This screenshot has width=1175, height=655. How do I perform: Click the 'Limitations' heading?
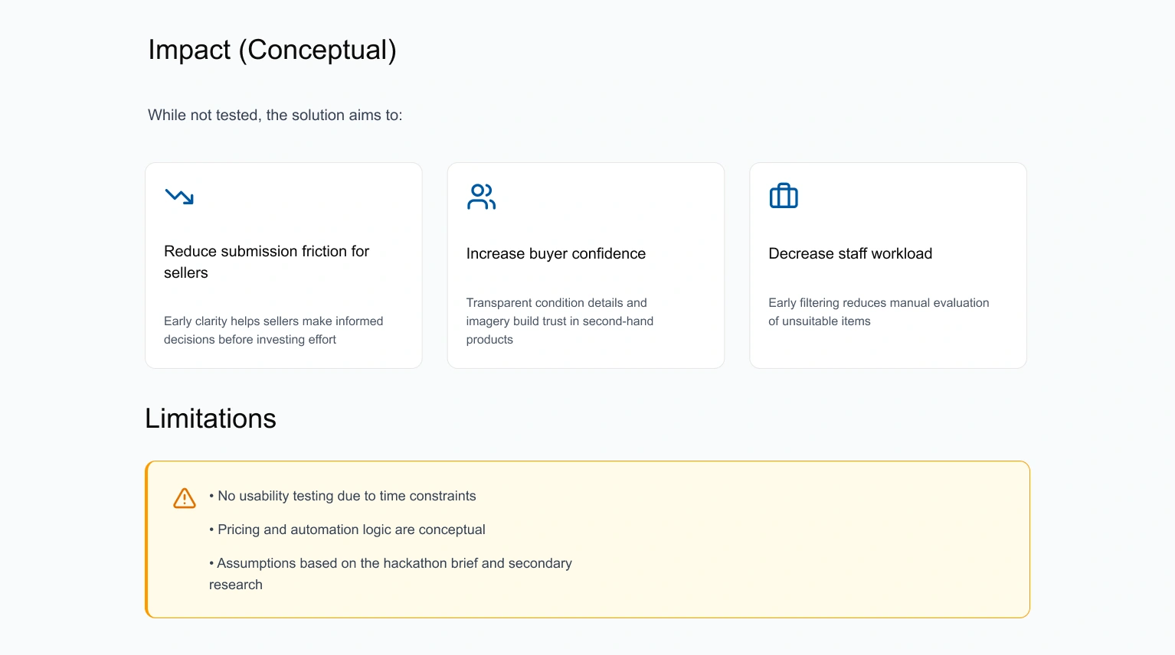pyautogui.click(x=211, y=419)
